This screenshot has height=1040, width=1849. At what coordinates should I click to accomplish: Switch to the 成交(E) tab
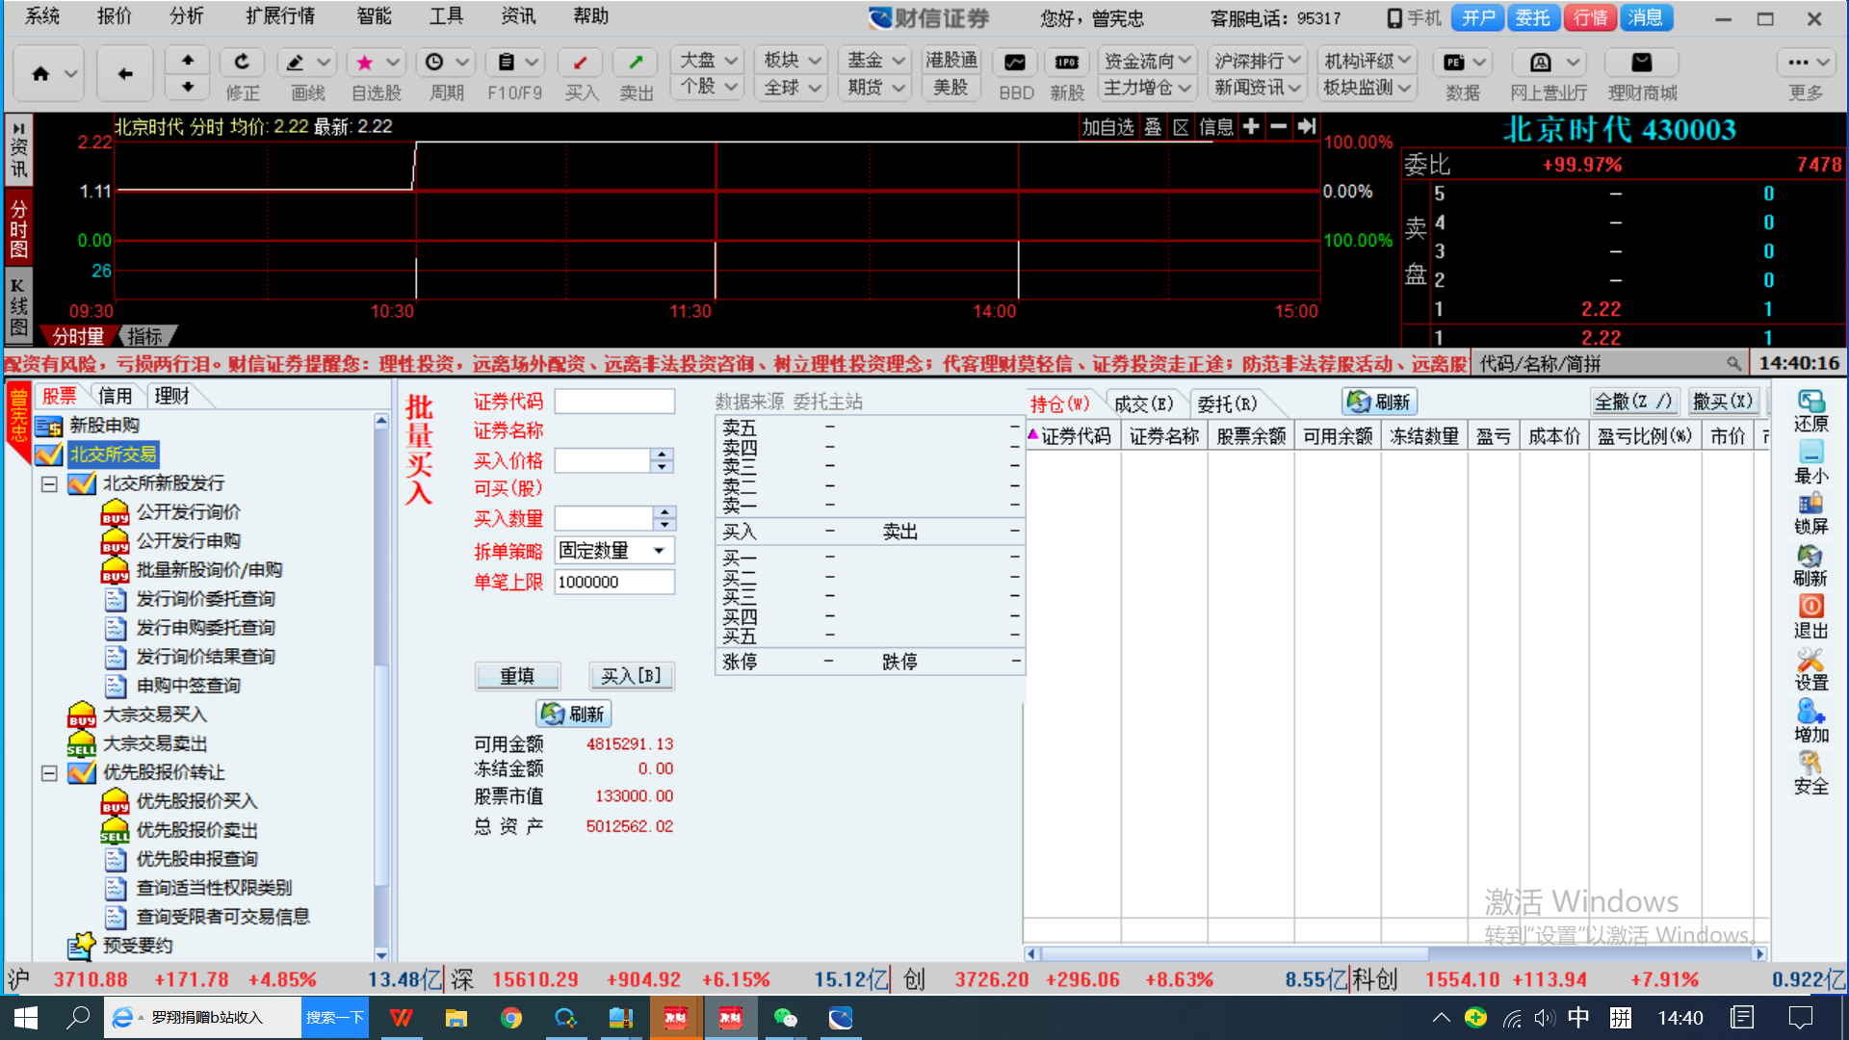(x=1143, y=403)
